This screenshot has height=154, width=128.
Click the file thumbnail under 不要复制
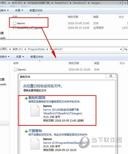click(35, 144)
